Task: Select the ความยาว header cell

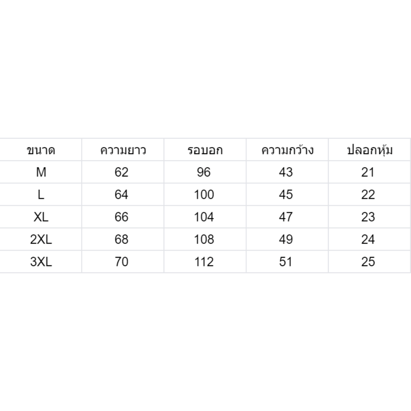Action: pos(123,150)
